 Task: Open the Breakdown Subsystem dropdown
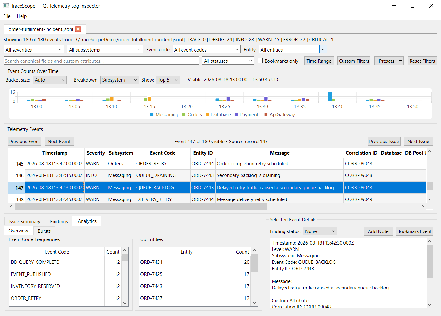point(120,80)
